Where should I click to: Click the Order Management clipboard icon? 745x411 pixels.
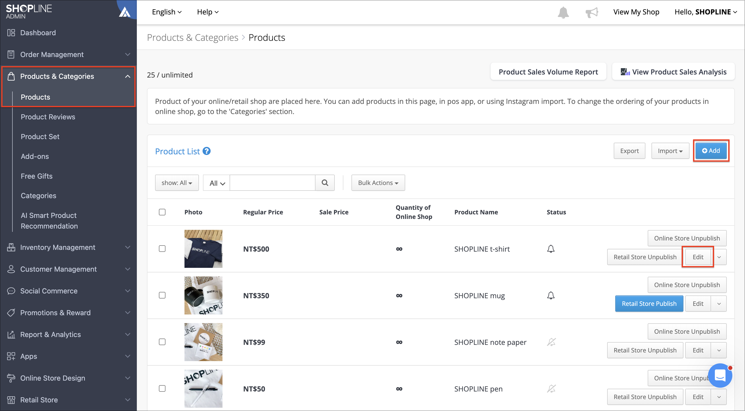[11, 54]
